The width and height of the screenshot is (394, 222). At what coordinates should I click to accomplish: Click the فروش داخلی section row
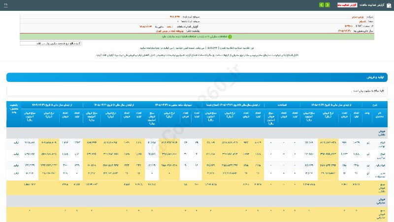click(197, 133)
